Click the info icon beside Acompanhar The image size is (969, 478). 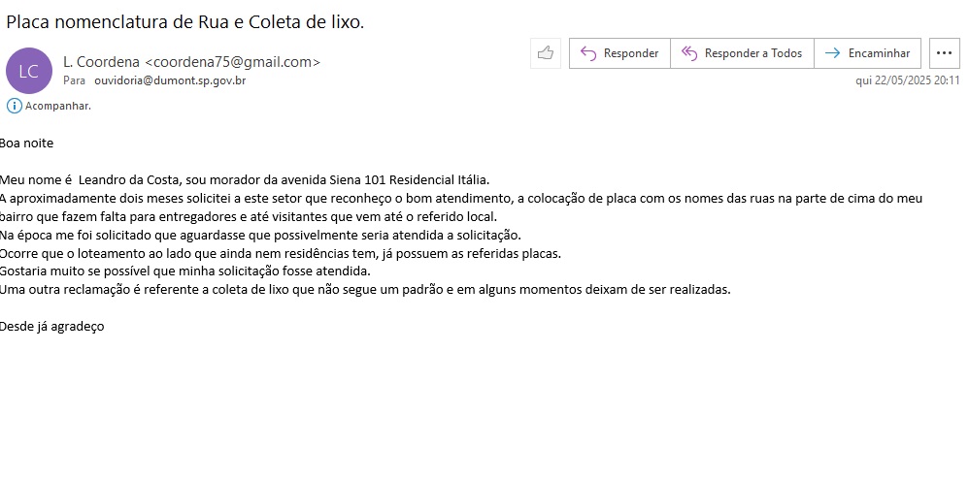(x=14, y=106)
